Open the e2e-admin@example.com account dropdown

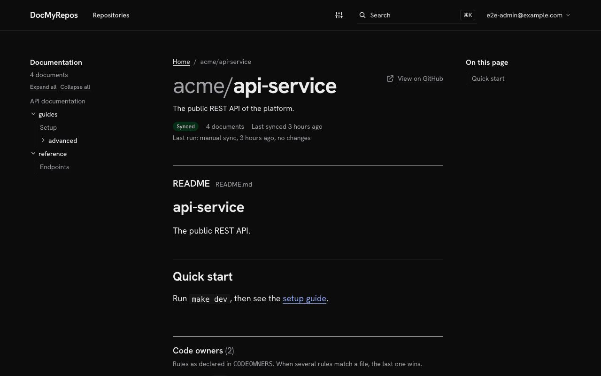pyautogui.click(x=529, y=15)
